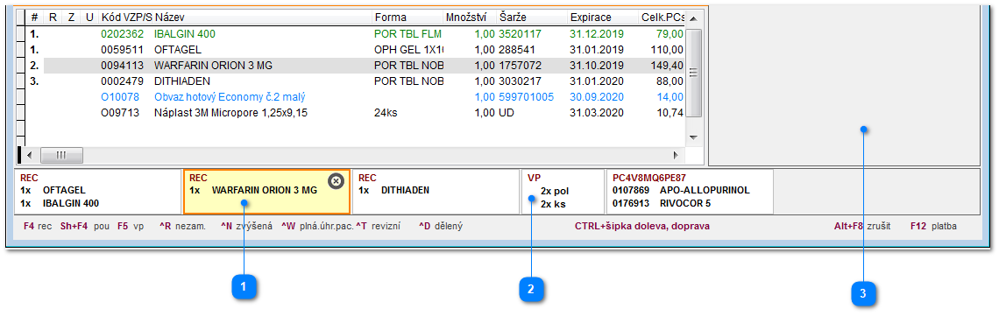Select the OFTAGEL row in the table
This screenshot has width=999, height=316.
355,49
